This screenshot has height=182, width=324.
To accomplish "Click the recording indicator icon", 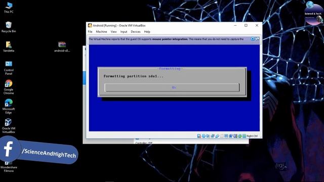I will [231, 136].
